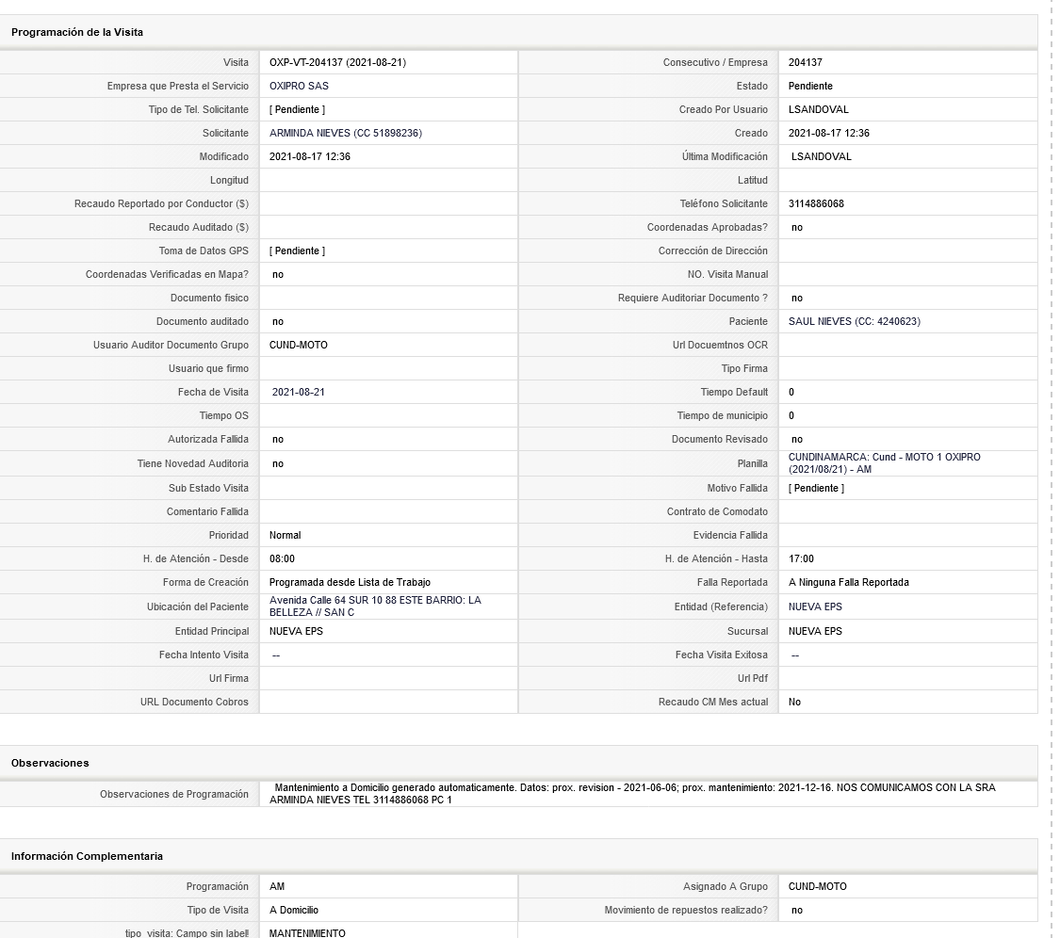Click the Información Complementaria section header
Screen dimensions: 1060x938
tap(87, 856)
